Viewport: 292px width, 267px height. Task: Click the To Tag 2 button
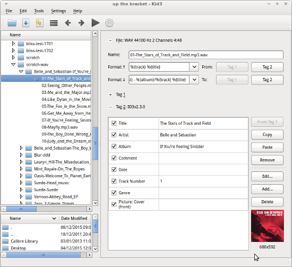(x=267, y=80)
